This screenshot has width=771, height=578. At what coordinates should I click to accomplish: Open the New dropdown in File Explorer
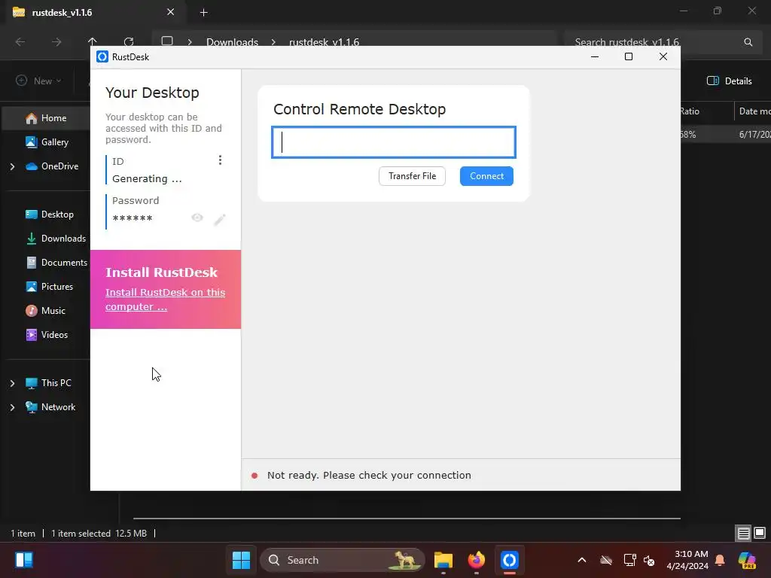[38, 81]
